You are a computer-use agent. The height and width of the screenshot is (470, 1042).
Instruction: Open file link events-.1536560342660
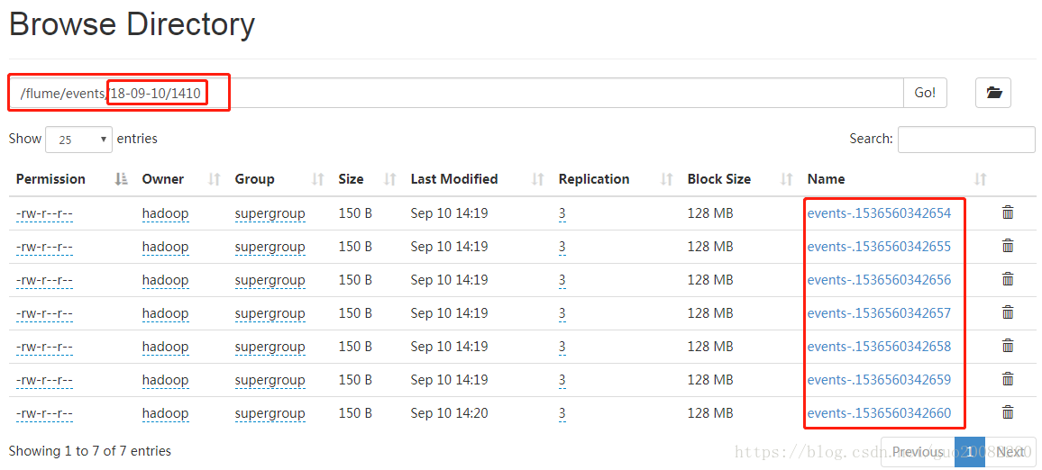(879, 413)
